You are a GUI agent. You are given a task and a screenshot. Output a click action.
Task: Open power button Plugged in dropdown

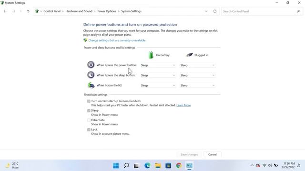click(197, 65)
